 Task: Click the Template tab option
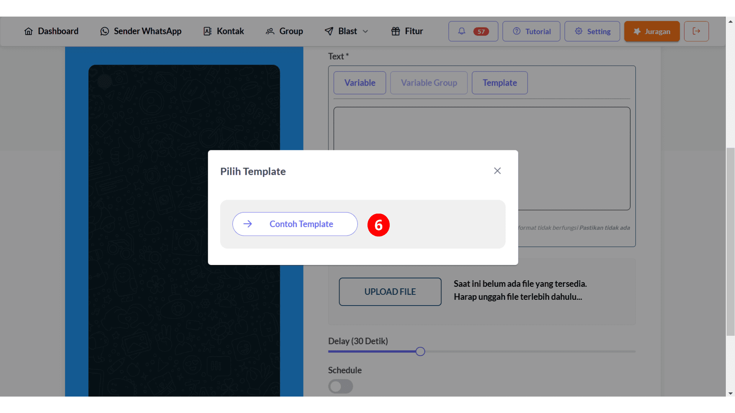[500, 82]
